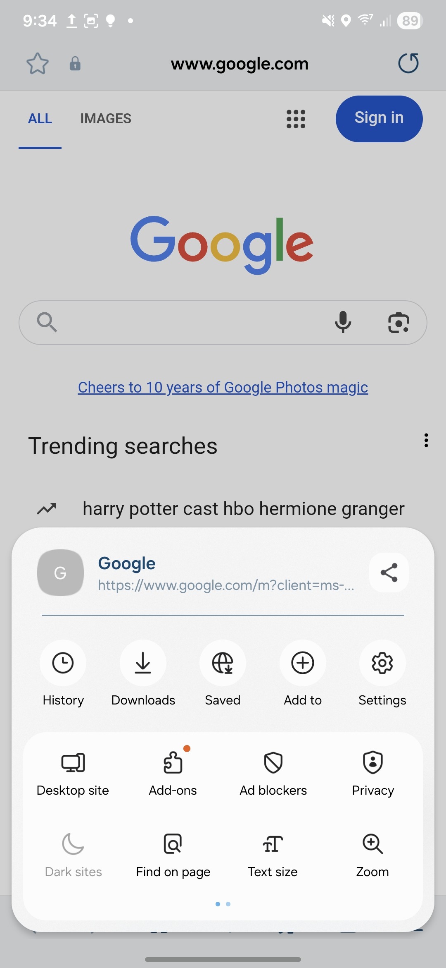446x968 pixels.
Task: Go to second menu page dot
Action: (228, 904)
